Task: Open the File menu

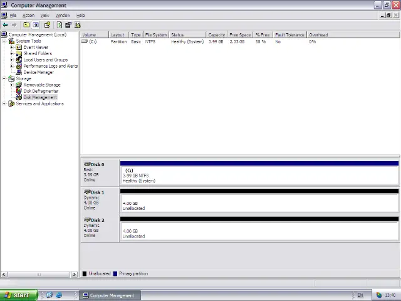Action: [13, 15]
